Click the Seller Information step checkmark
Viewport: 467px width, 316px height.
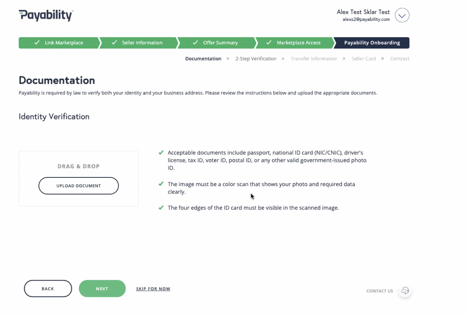coord(114,43)
